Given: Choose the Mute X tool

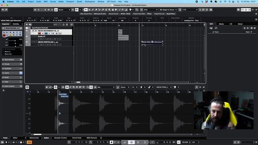Looking at the screenshot, I should pos(106,10).
